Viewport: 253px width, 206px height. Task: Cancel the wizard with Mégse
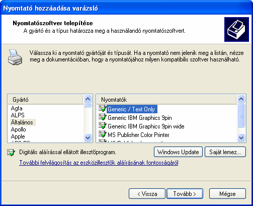tap(227, 194)
